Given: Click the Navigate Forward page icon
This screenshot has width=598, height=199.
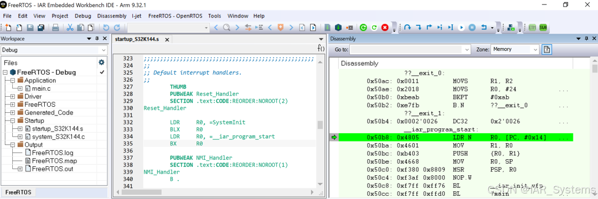Looking at the screenshot, I should [x=313, y=28].
